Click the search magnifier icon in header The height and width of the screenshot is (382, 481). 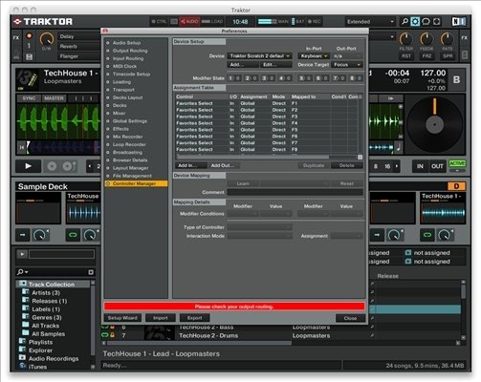click(404, 22)
